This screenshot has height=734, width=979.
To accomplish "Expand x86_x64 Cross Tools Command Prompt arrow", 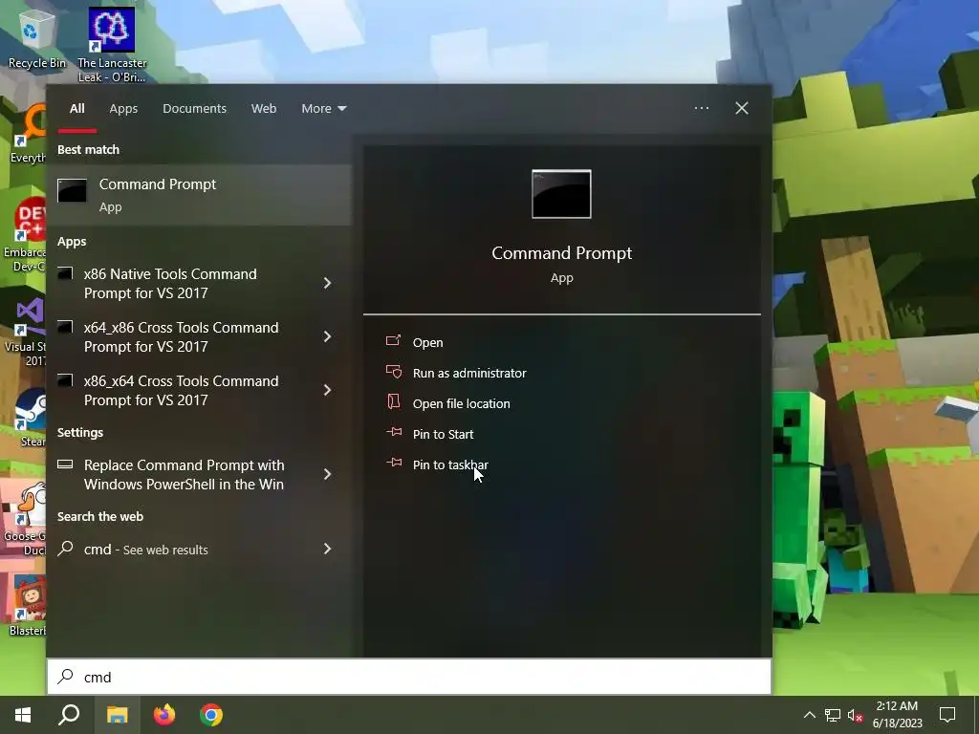I will [x=327, y=390].
